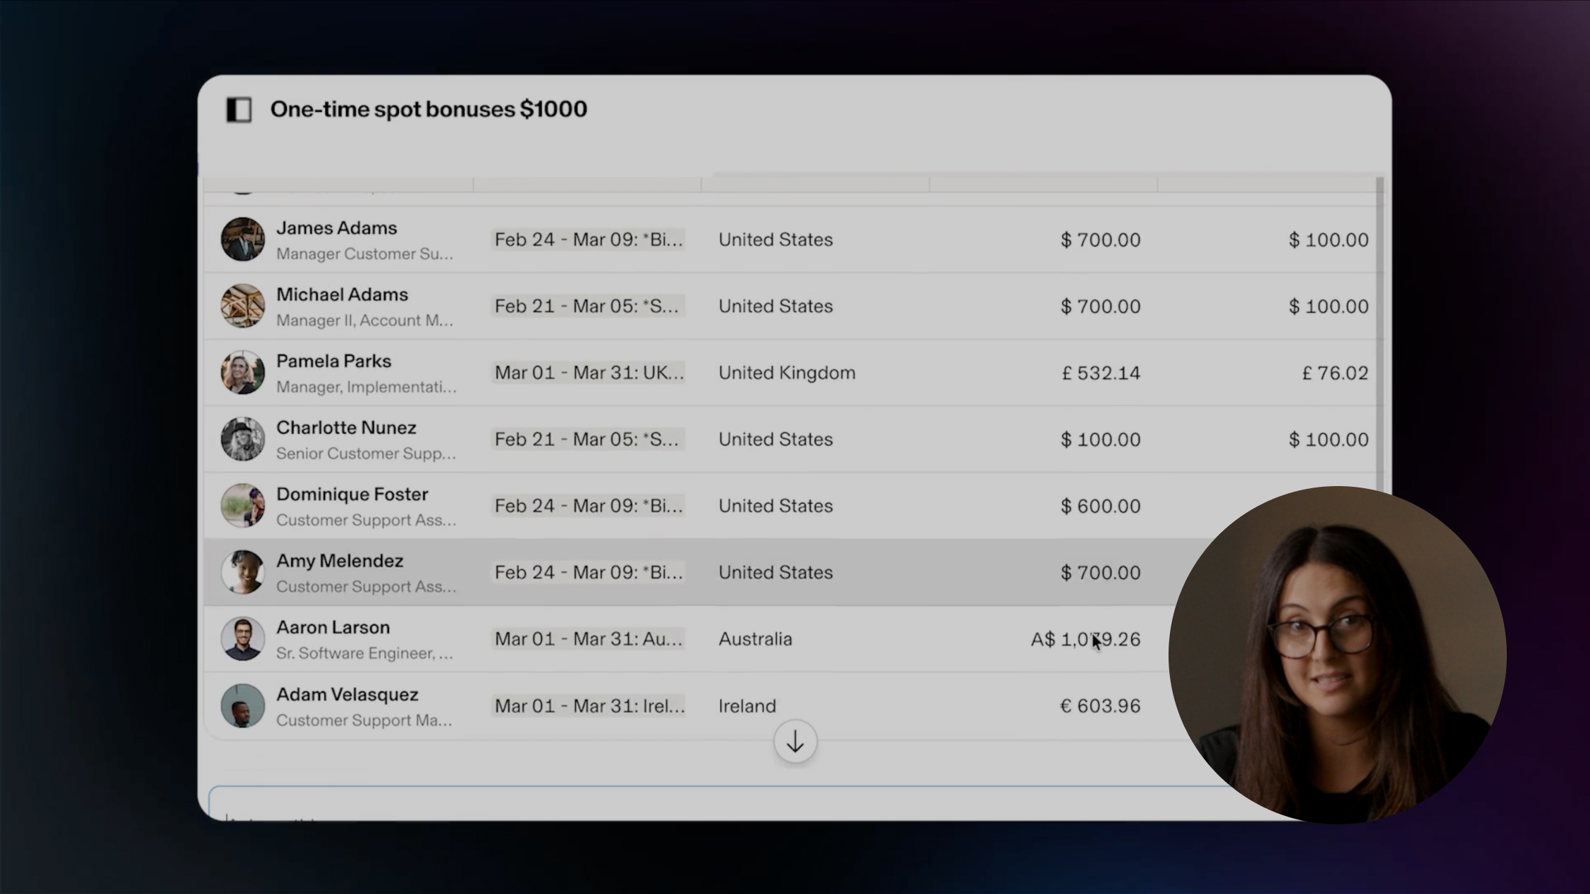The width and height of the screenshot is (1590, 894).
Task: Click James Adams' Feb 24 - Mar 09 pay period
Action: click(x=588, y=240)
